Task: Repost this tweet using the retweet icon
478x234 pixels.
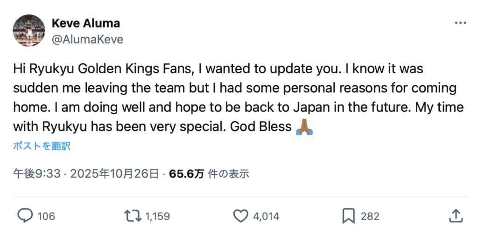Action: point(133,215)
